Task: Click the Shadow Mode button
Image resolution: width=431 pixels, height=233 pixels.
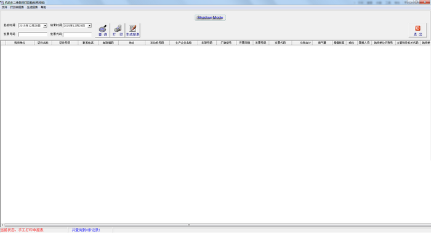Action: tap(211, 18)
